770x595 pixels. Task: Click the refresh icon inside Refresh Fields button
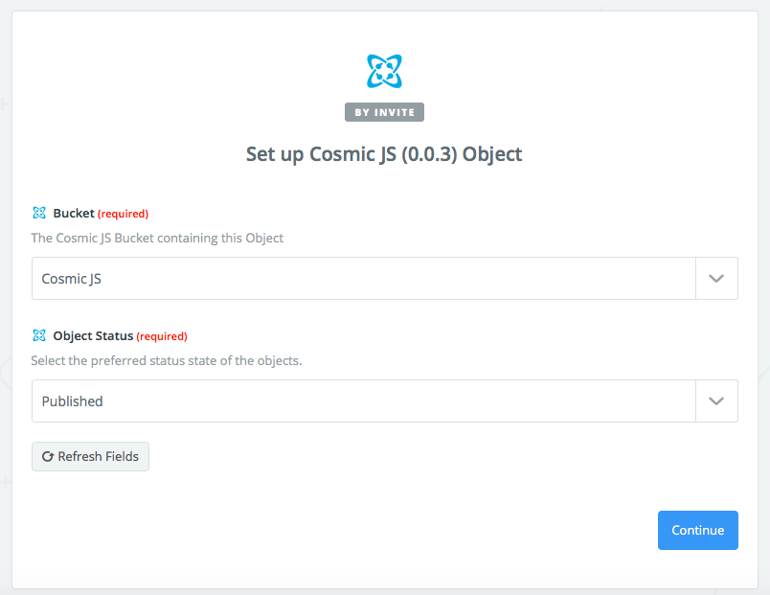point(47,456)
